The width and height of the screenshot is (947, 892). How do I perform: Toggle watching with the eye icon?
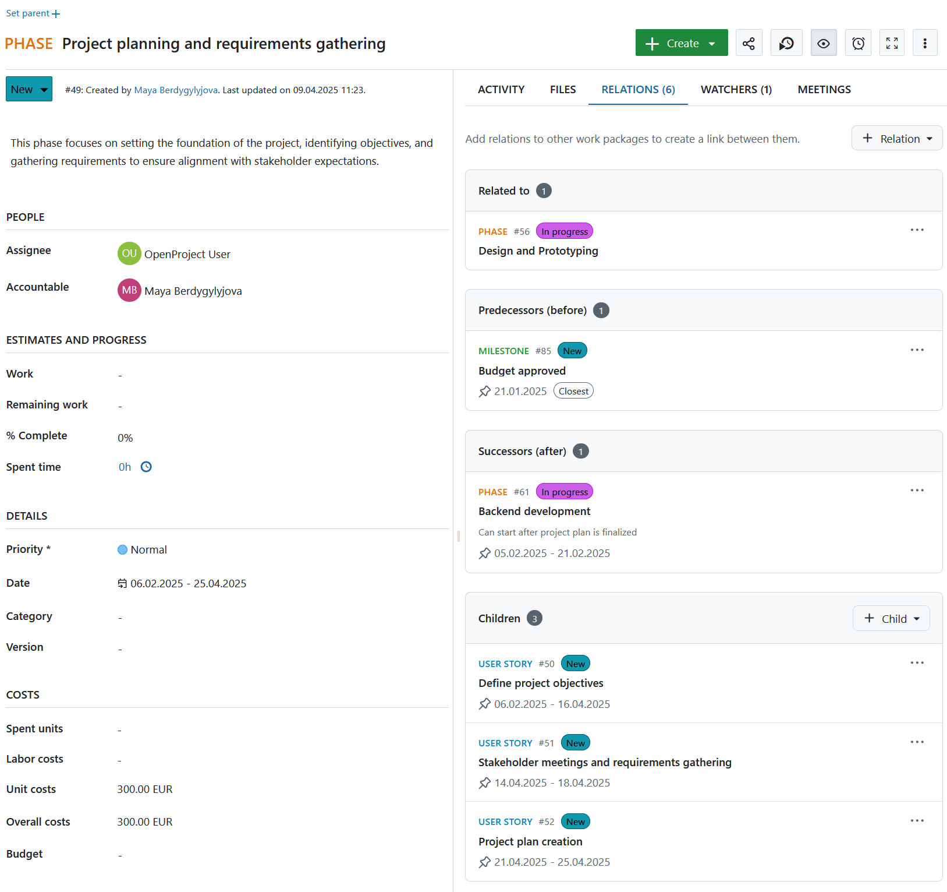point(823,43)
